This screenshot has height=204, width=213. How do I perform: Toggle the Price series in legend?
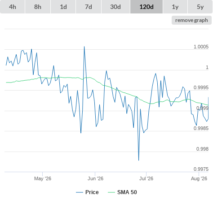tap(92, 192)
